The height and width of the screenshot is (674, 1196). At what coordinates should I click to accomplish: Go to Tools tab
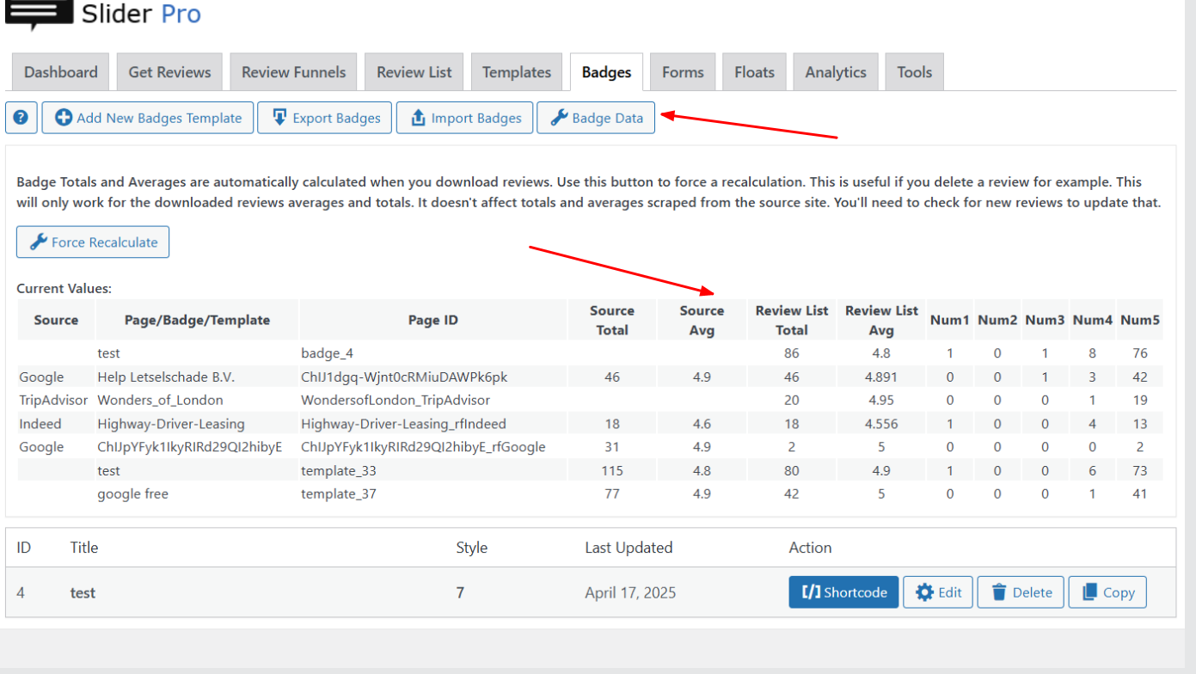pyautogui.click(x=914, y=72)
